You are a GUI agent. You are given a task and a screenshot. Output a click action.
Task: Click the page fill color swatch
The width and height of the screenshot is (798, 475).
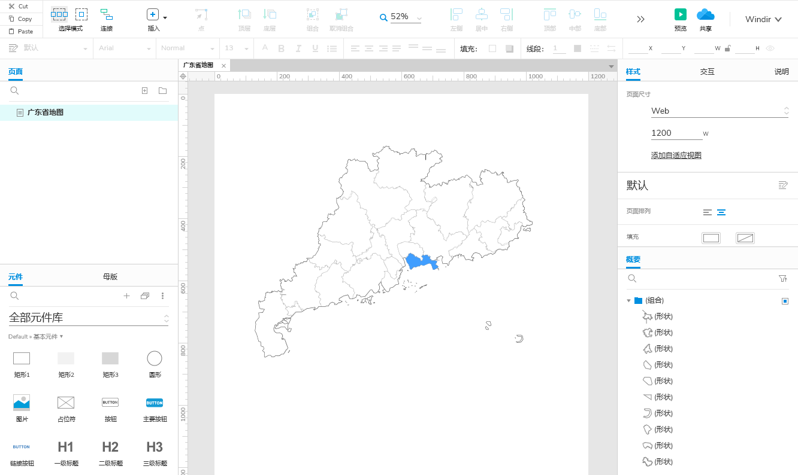pyautogui.click(x=711, y=238)
